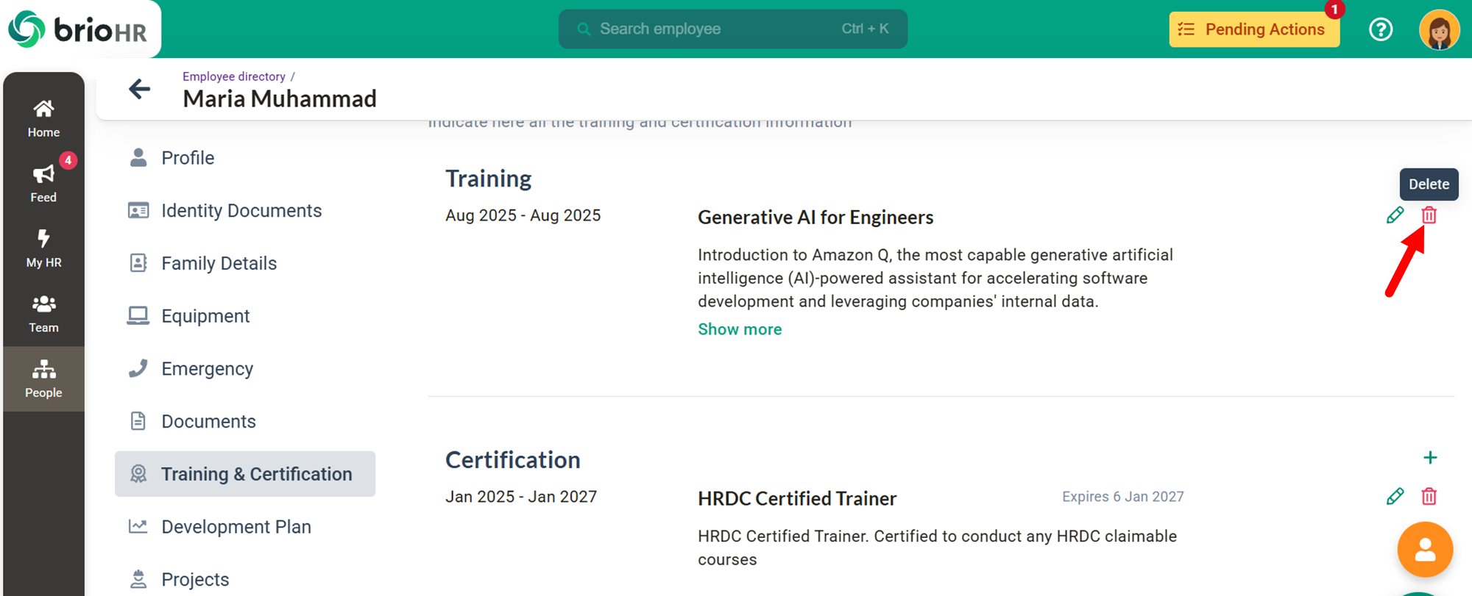
Task: Open the Team section in sidebar
Action: pyautogui.click(x=43, y=314)
